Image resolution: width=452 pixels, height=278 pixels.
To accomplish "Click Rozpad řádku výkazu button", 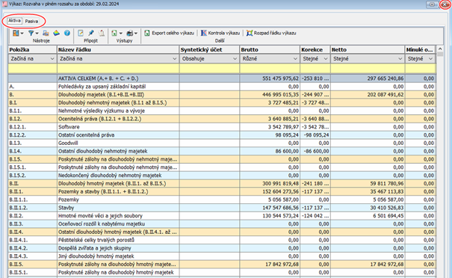I will [271, 33].
